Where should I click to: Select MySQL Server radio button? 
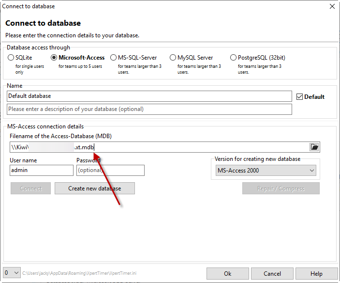click(173, 58)
